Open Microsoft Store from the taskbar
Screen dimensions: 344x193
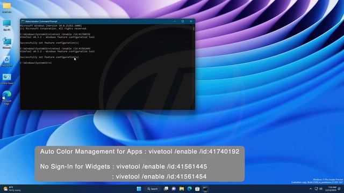[197, 189]
